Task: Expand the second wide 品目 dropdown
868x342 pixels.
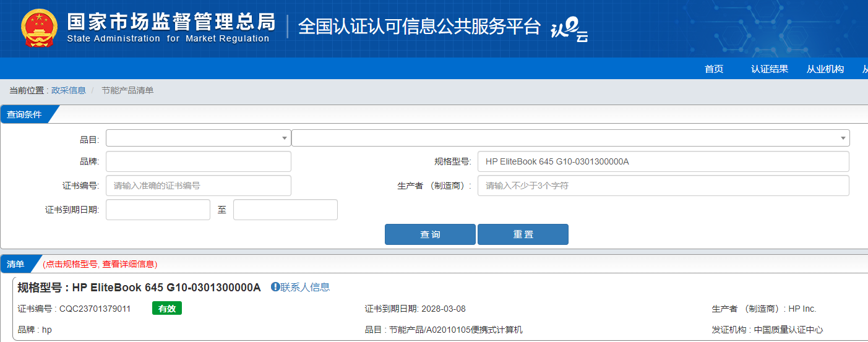Action: (570, 138)
